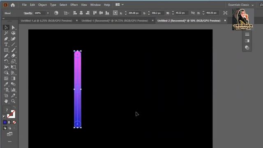Change the screen mode
The width and height of the screenshot is (263, 148).
tap(9, 134)
